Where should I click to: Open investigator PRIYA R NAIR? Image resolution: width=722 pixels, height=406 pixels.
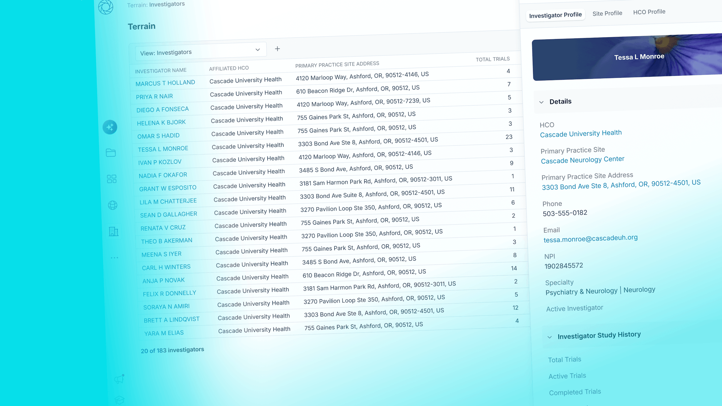(154, 97)
